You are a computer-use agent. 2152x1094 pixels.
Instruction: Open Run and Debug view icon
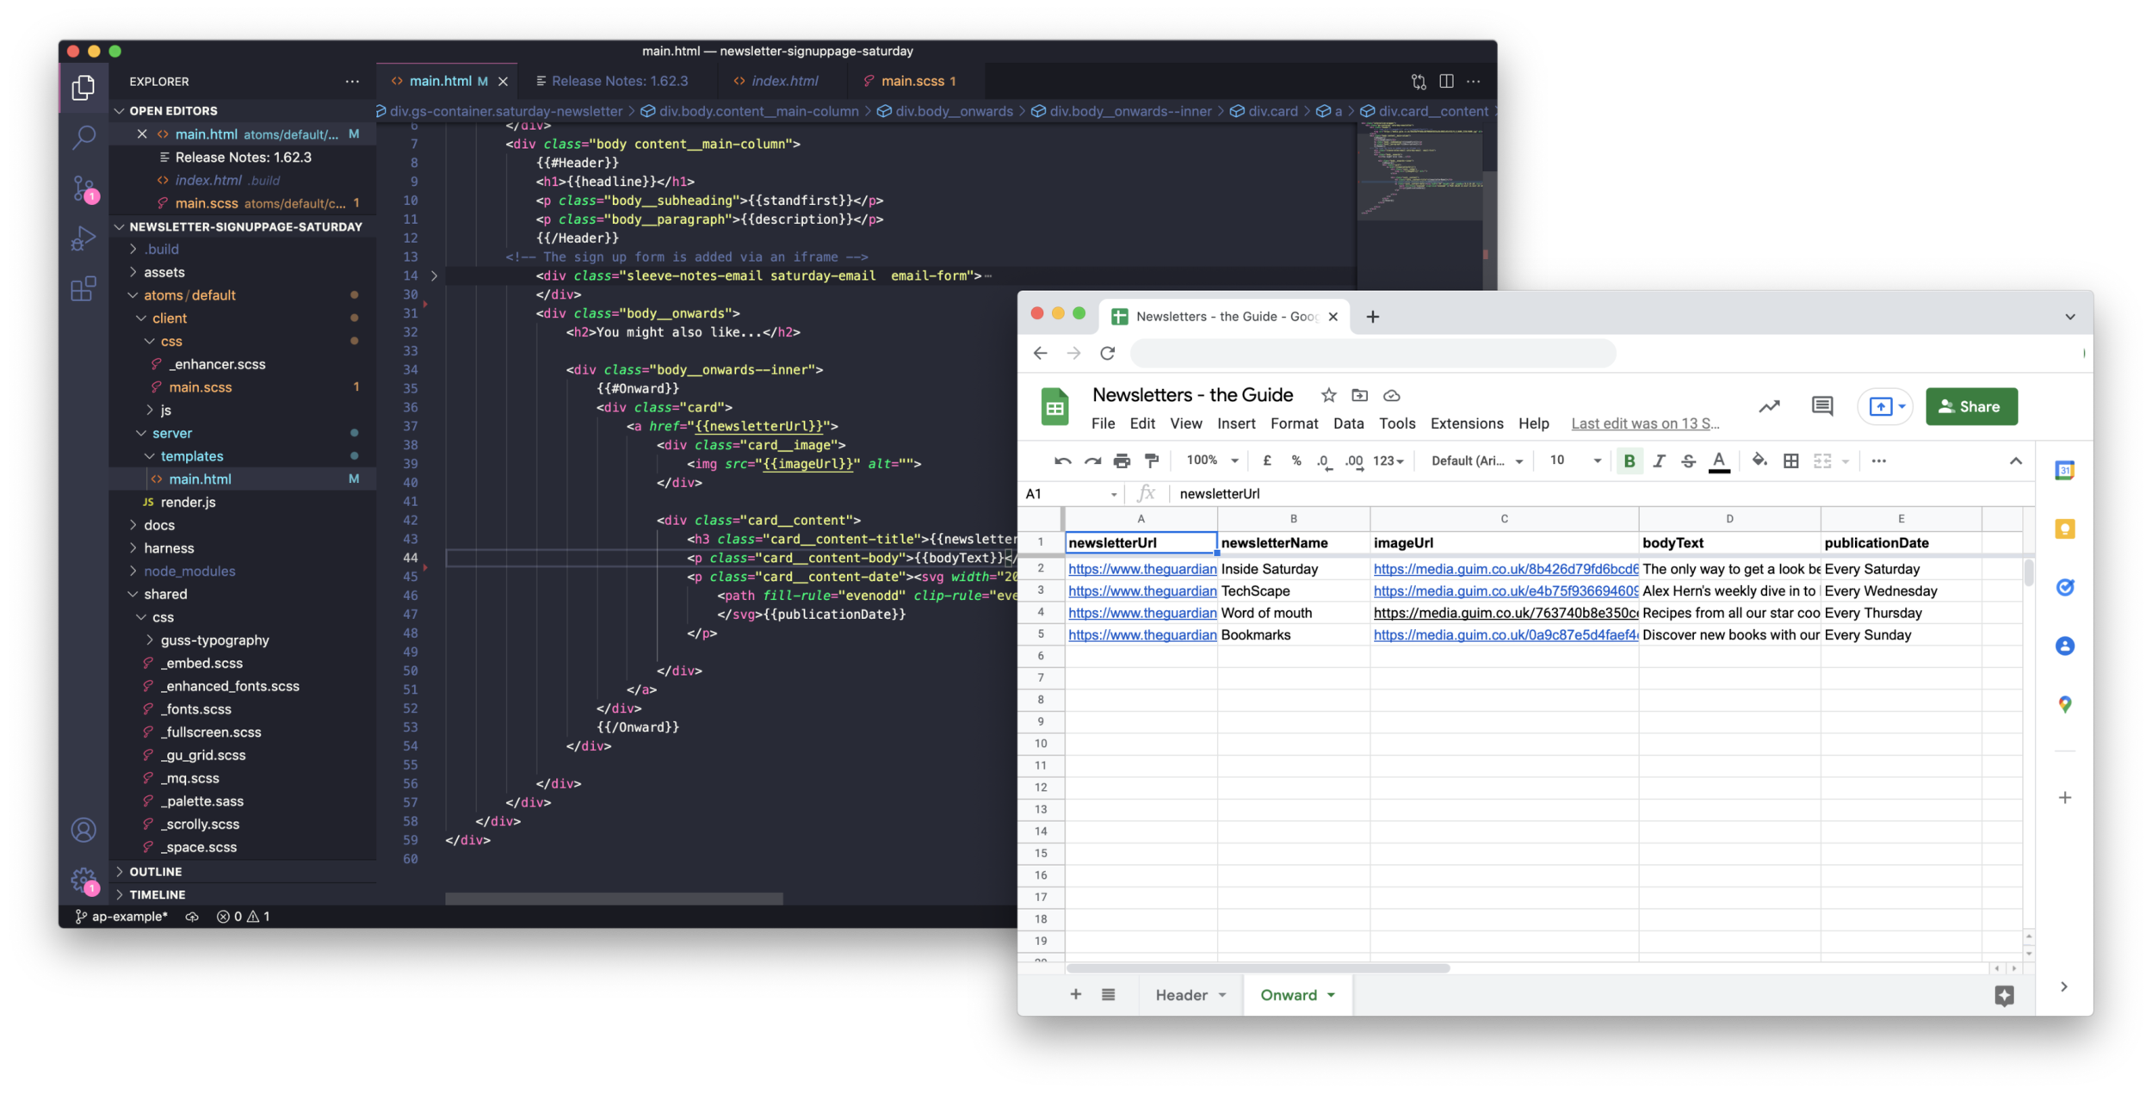point(83,238)
